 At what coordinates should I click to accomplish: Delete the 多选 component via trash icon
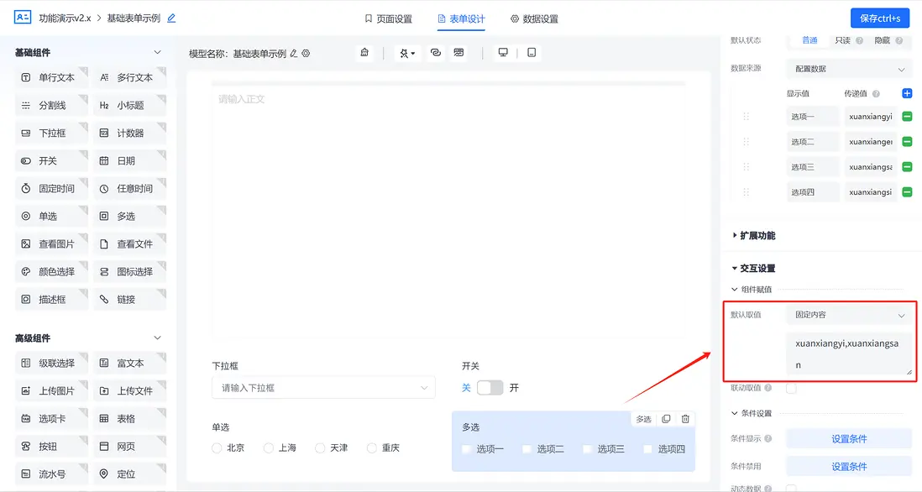click(x=684, y=418)
